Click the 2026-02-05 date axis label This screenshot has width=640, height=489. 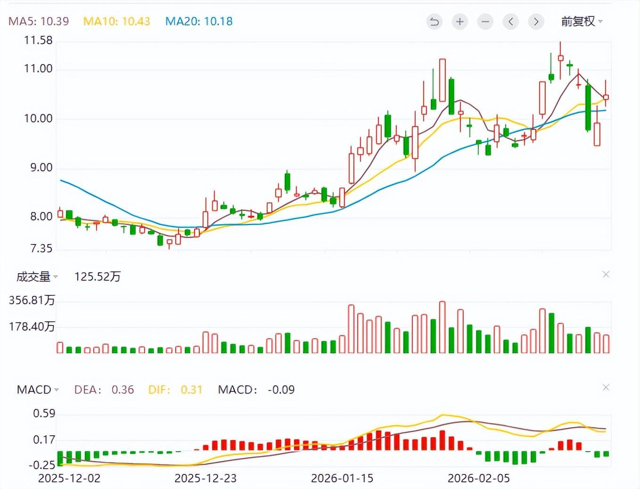coord(479,478)
